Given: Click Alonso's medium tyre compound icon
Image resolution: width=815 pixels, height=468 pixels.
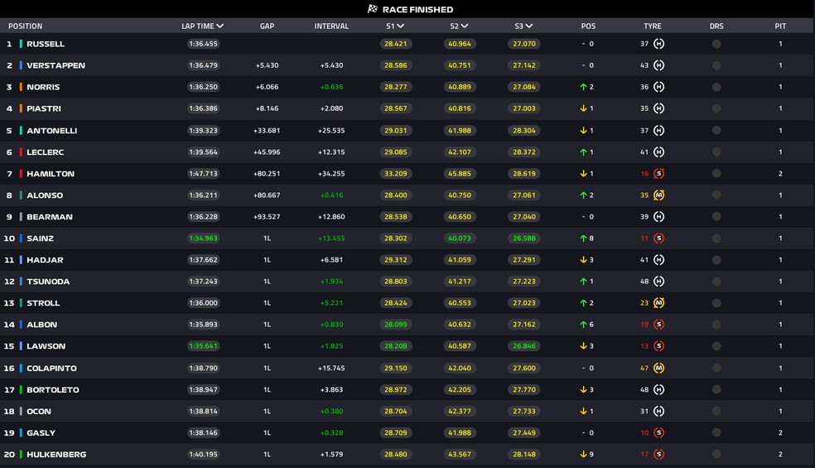Looking at the screenshot, I should pyautogui.click(x=658, y=195).
